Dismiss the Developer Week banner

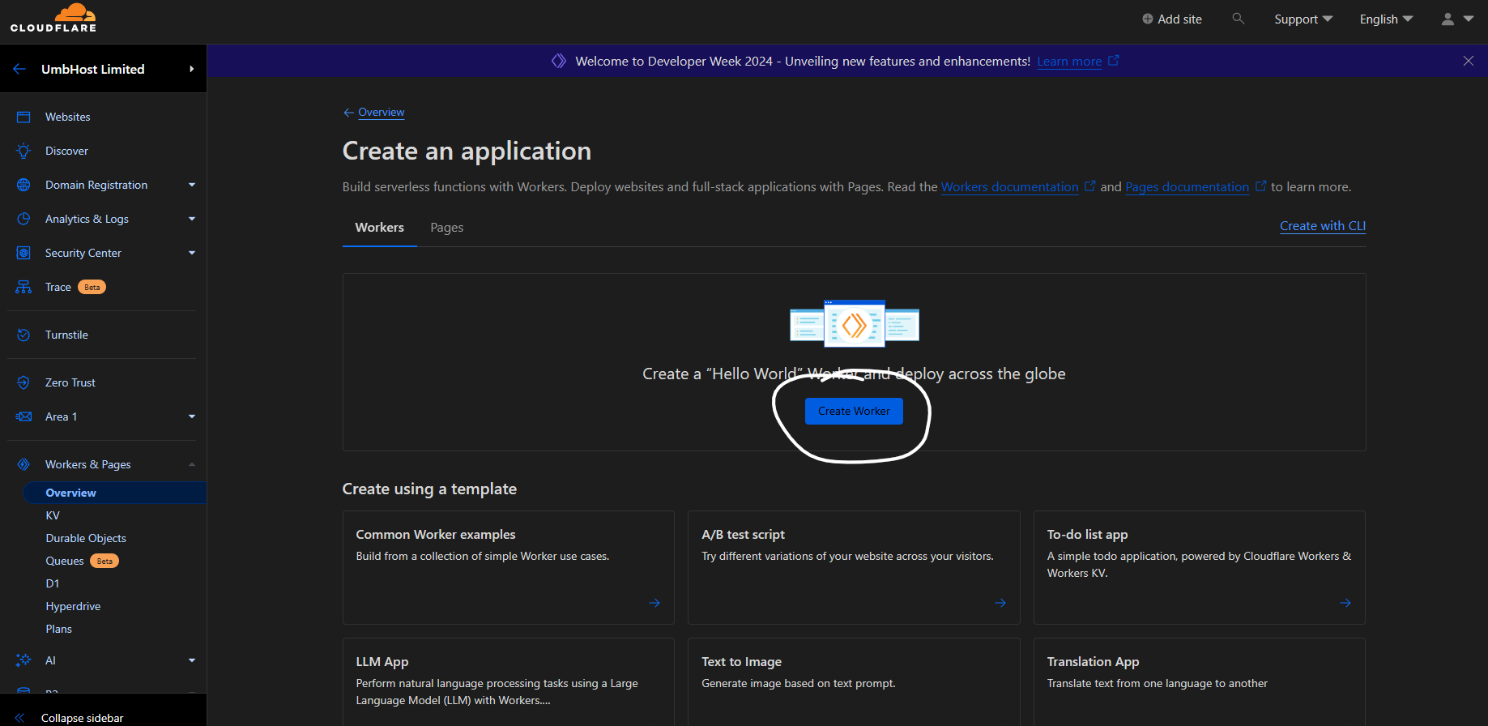1469,61
